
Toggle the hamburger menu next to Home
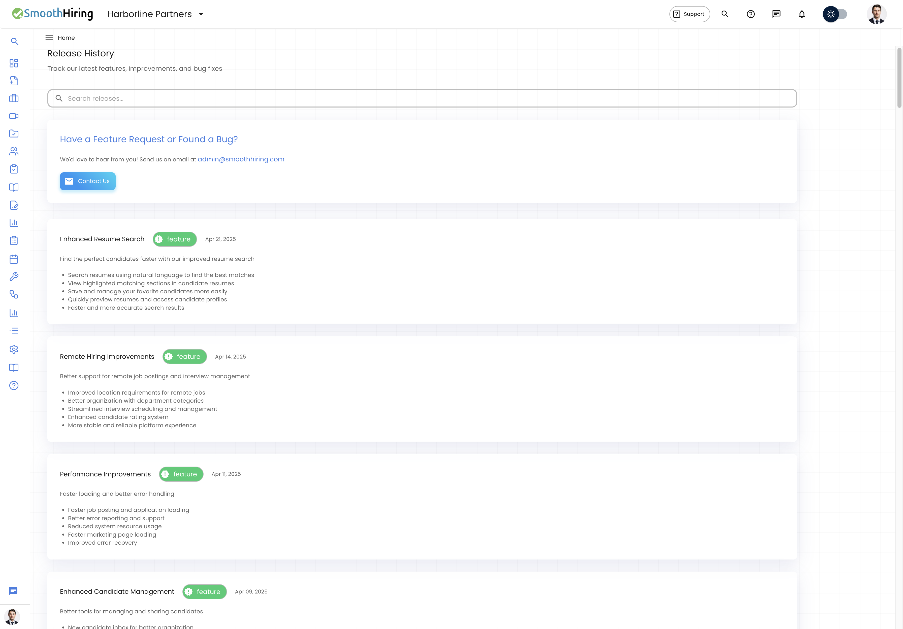coord(49,38)
